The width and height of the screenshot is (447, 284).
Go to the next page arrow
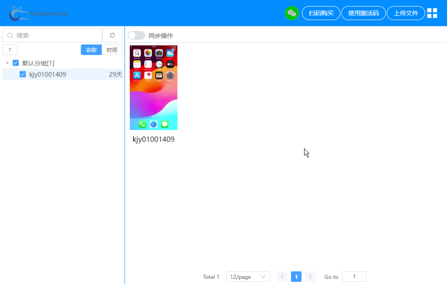pos(310,277)
